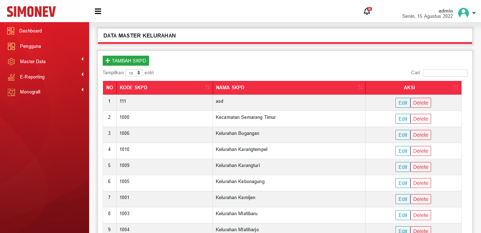The width and height of the screenshot is (481, 233).
Task: Click the hamburger menu icon
Action: coord(98,11)
